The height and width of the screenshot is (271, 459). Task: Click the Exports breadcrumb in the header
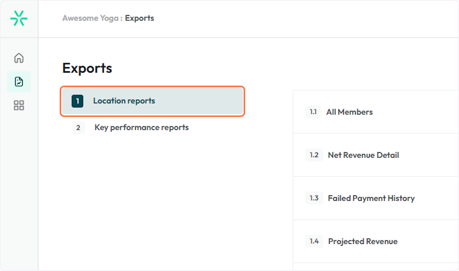[x=140, y=18]
